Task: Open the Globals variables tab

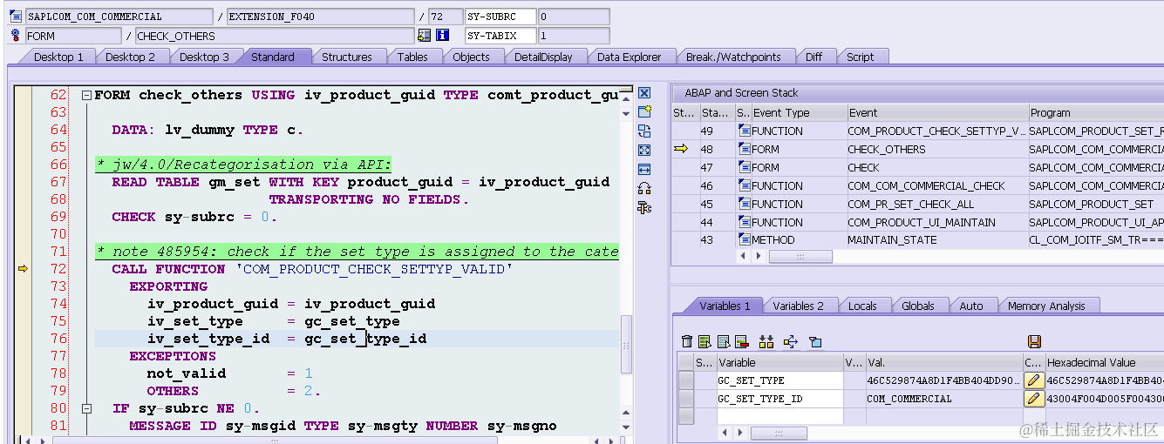Action: click(x=917, y=306)
